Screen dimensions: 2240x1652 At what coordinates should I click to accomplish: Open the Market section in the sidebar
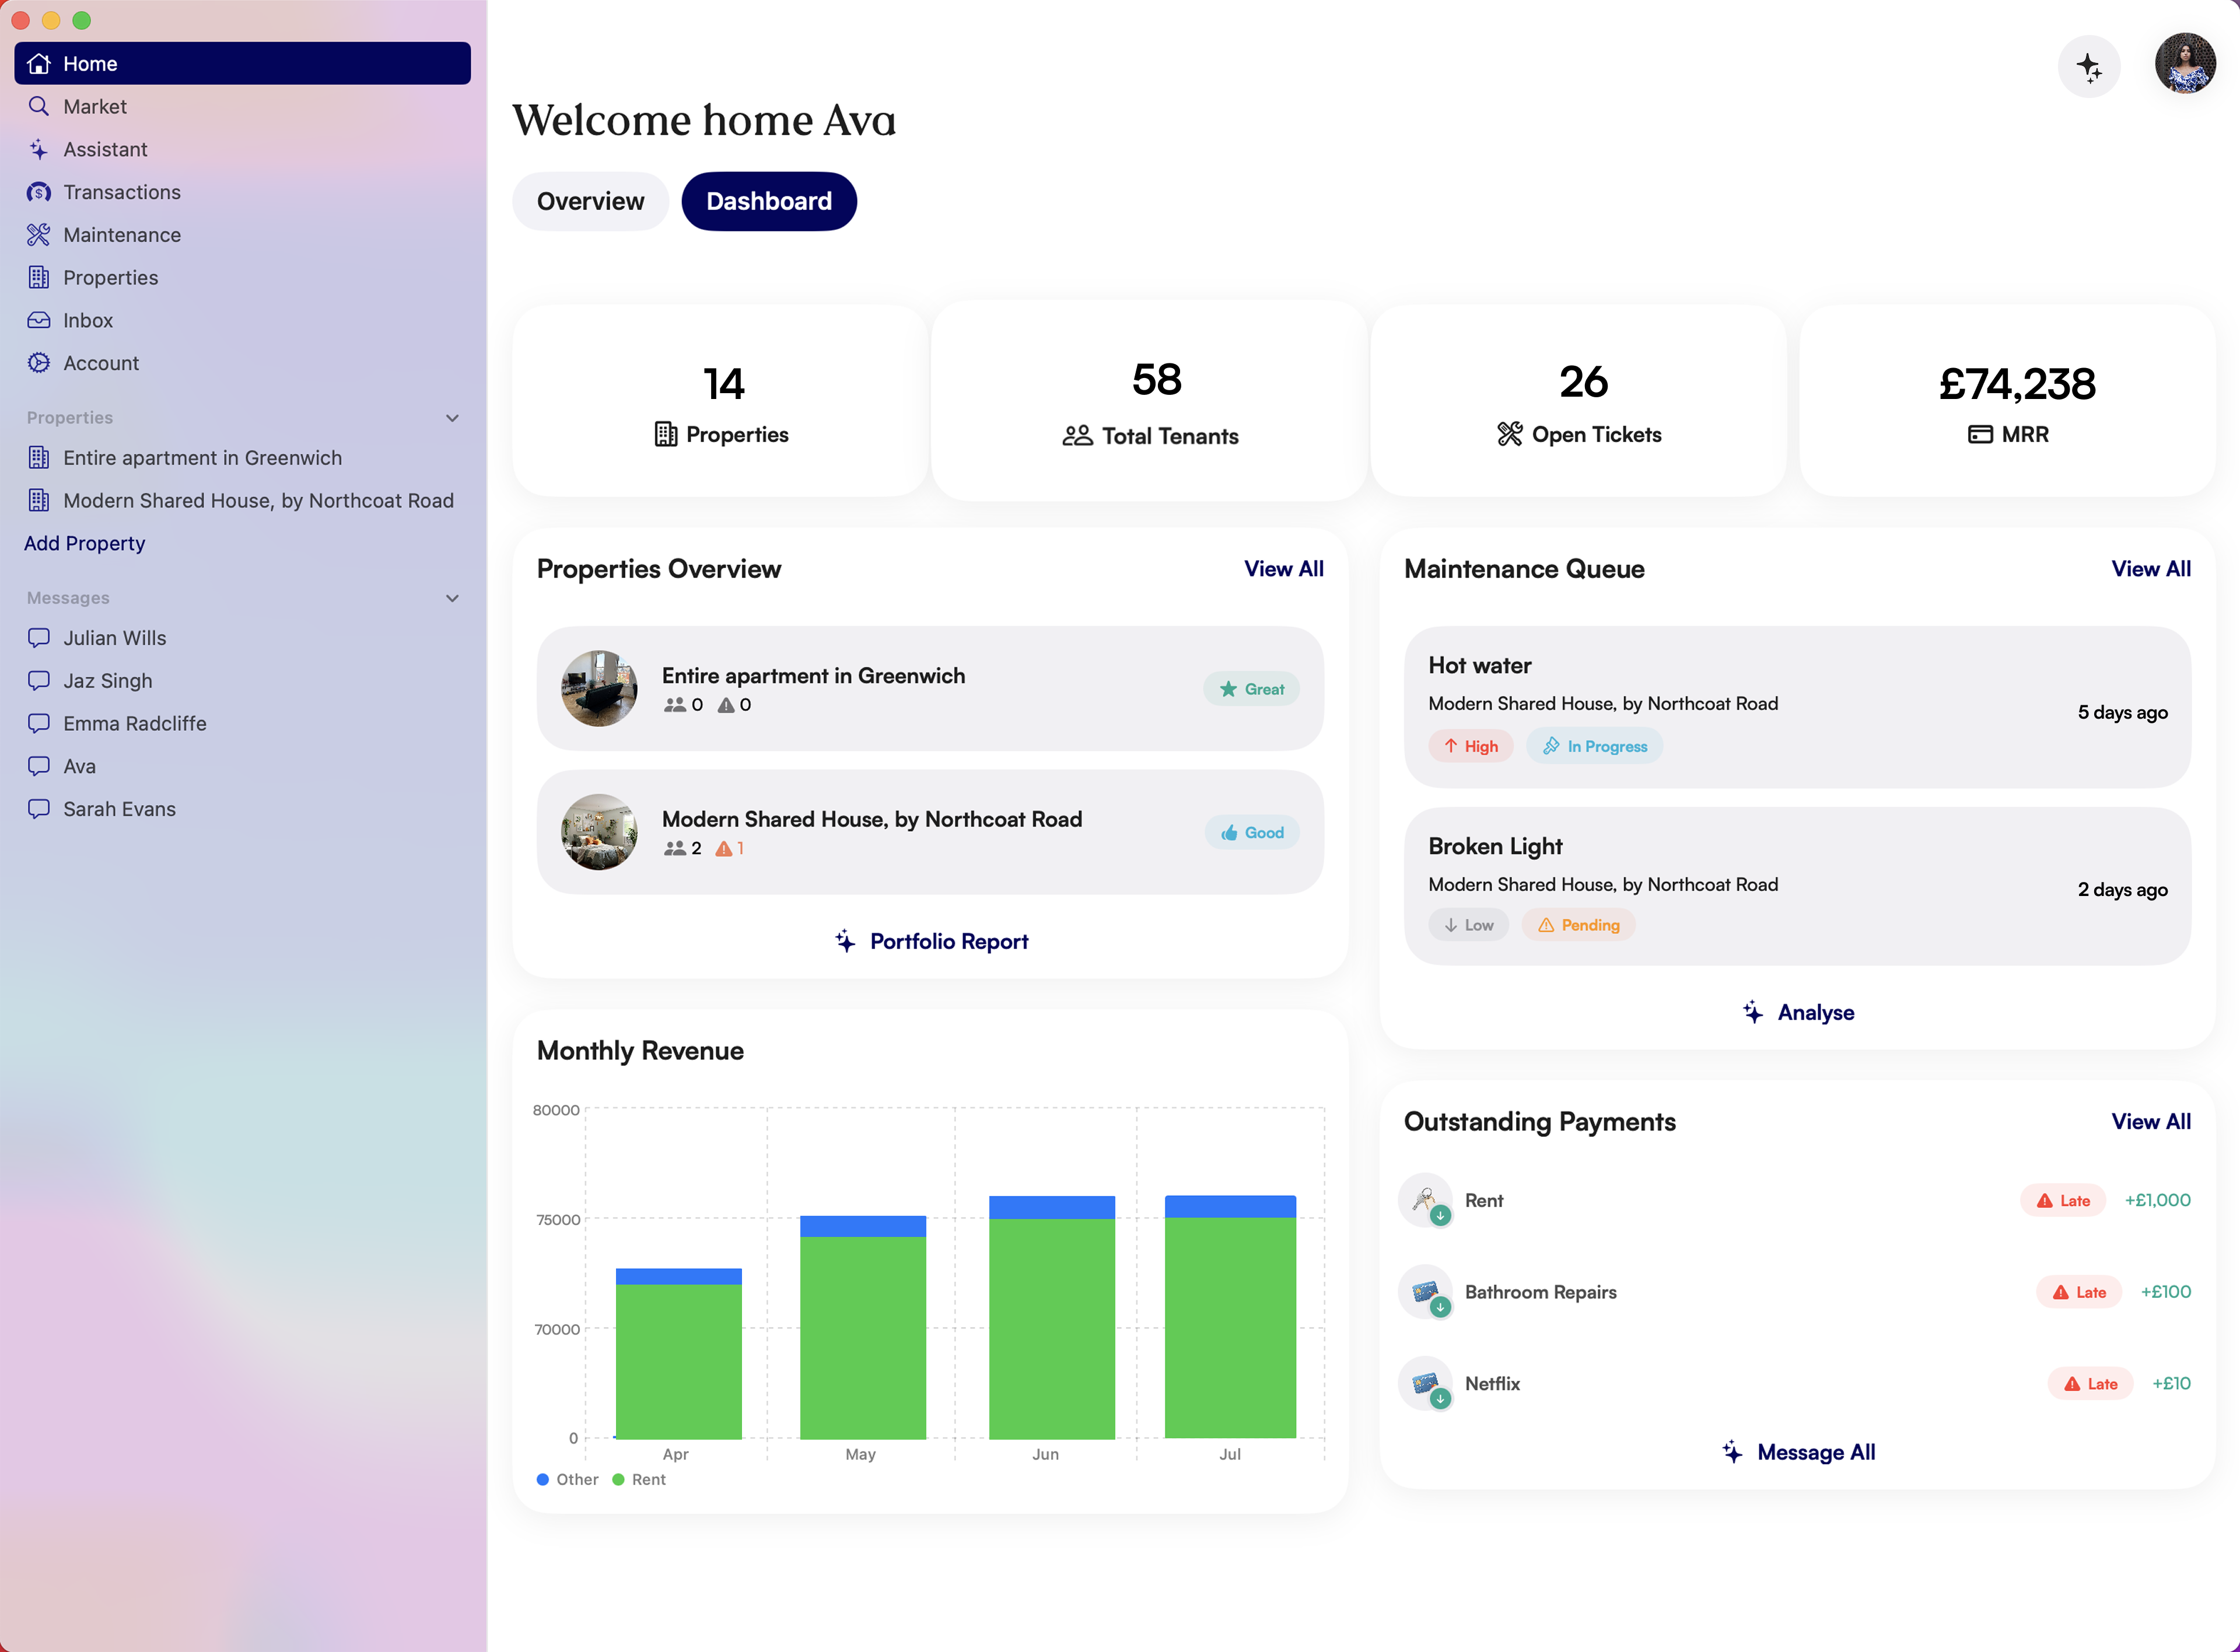pyautogui.click(x=95, y=106)
